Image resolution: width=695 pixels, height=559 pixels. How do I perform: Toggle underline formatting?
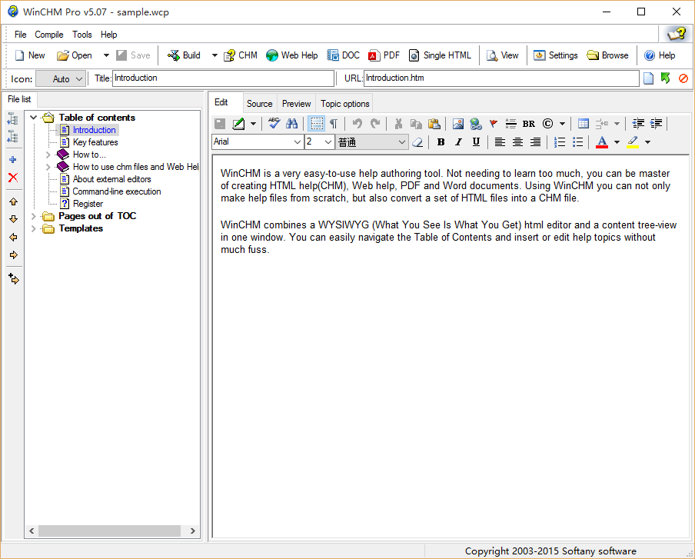click(x=476, y=141)
